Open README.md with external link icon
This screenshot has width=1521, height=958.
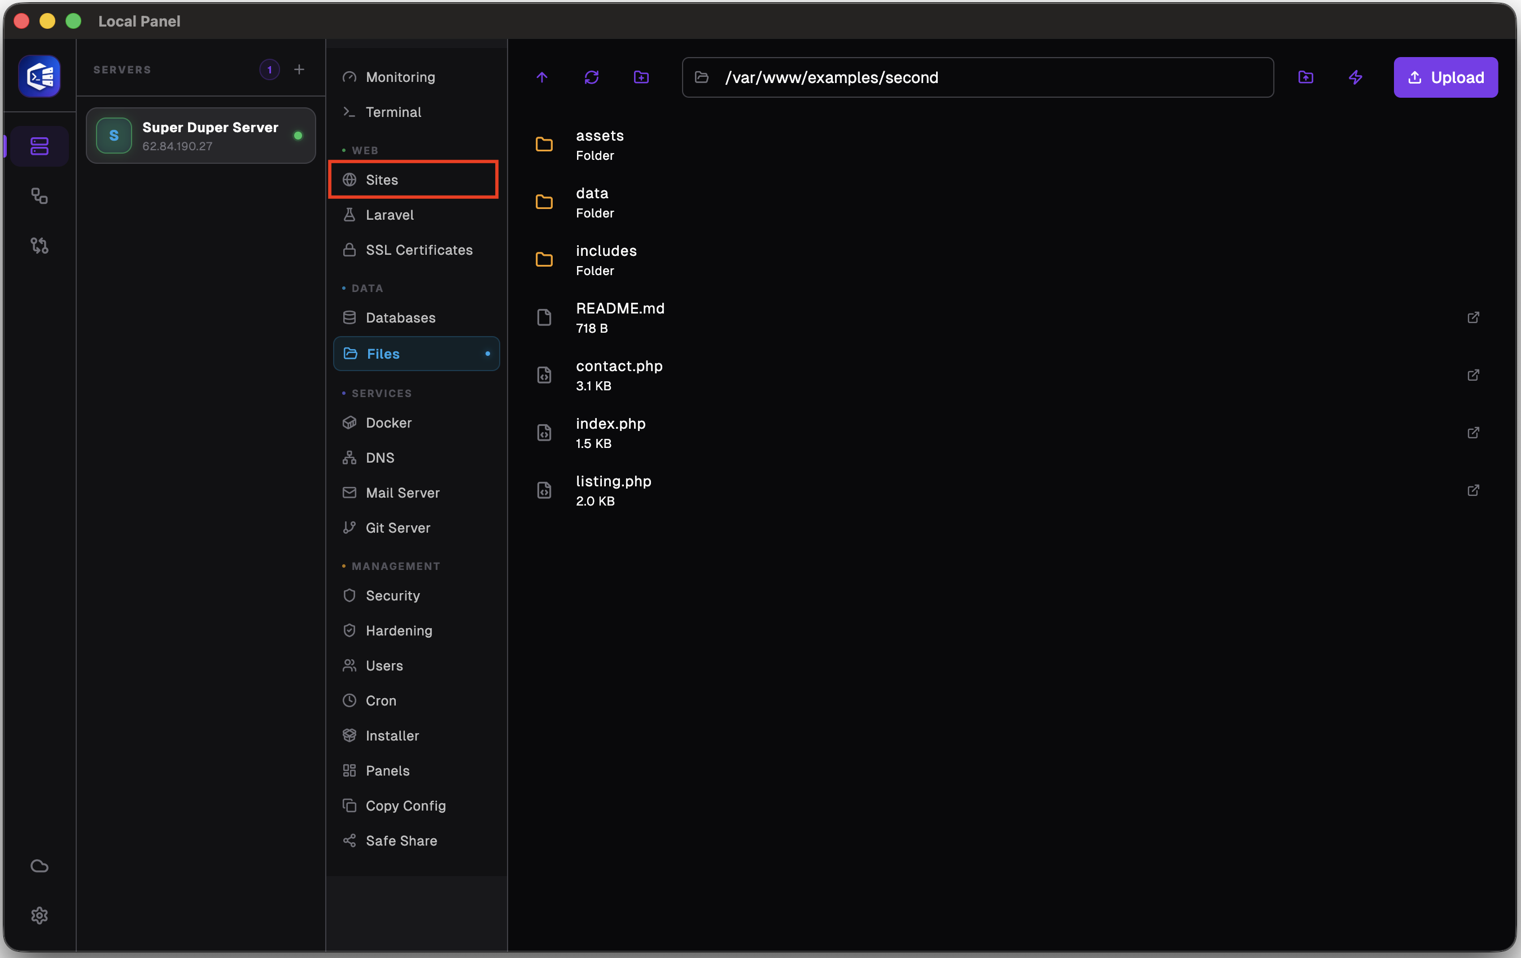coord(1474,317)
